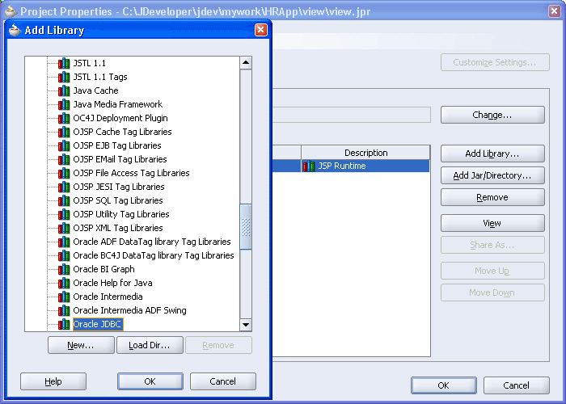Choose Java Cache from the list
The width and height of the screenshot is (566, 404).
(95, 90)
